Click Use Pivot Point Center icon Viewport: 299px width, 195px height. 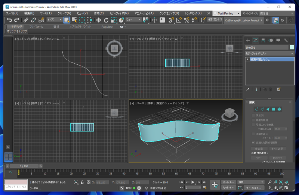[x=146, y=20]
